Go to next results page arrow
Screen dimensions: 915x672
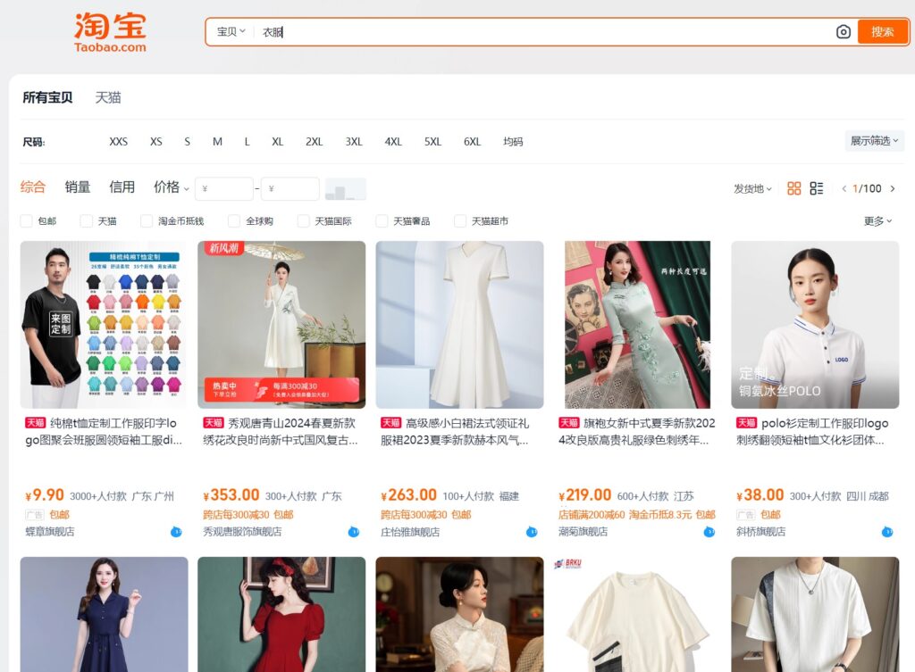point(893,189)
